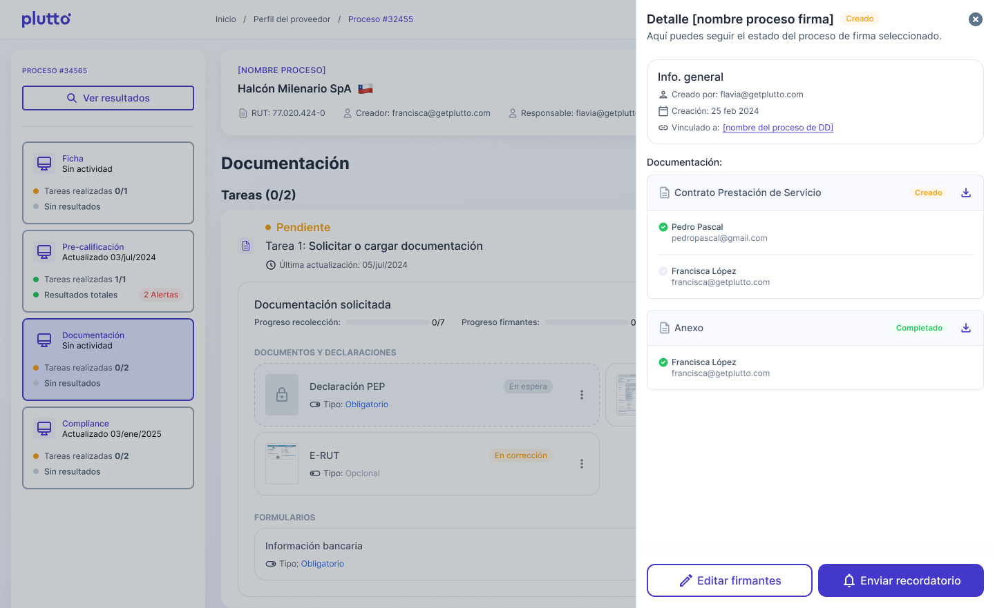Viewport: 995px width, 608px height.
Task: Click the Editar firmantes button
Action: (729, 580)
